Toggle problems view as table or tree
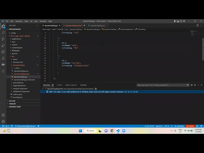The height and width of the screenshot is (153, 204). point(195,85)
